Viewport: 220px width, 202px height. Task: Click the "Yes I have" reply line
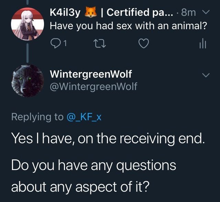[x=108, y=138]
